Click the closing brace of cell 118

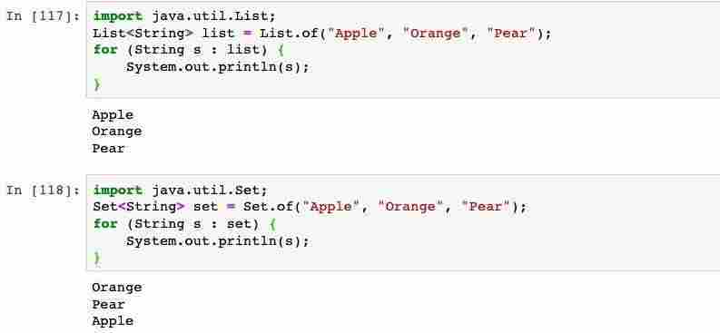click(97, 259)
